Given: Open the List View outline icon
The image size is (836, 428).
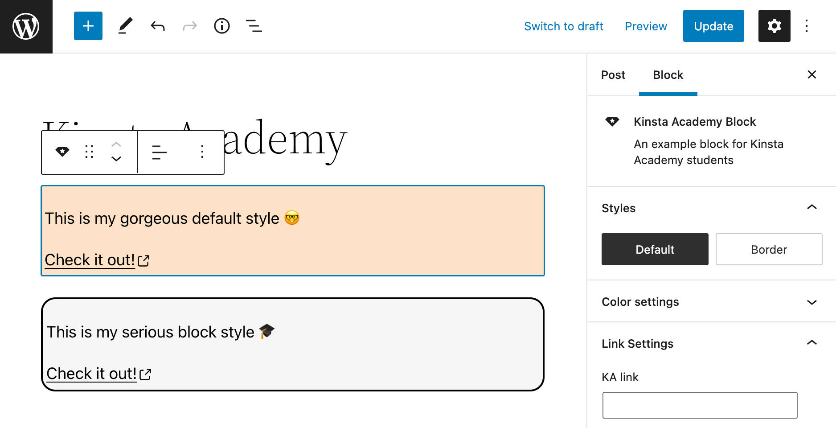Looking at the screenshot, I should click(x=254, y=26).
